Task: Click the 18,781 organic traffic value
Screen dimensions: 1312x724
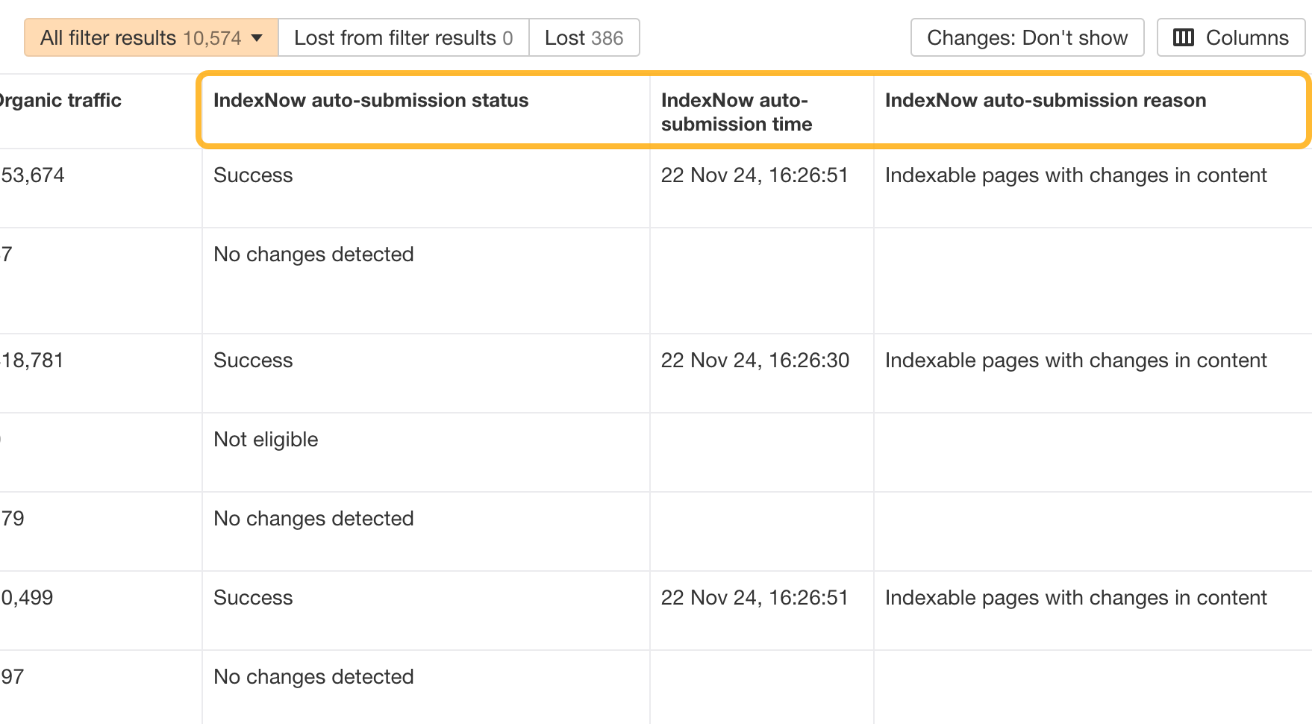Action: point(33,361)
